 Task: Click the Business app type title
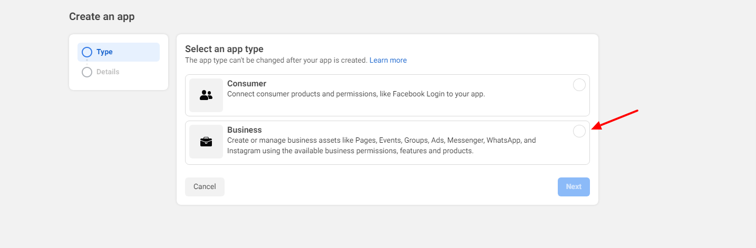click(x=245, y=130)
